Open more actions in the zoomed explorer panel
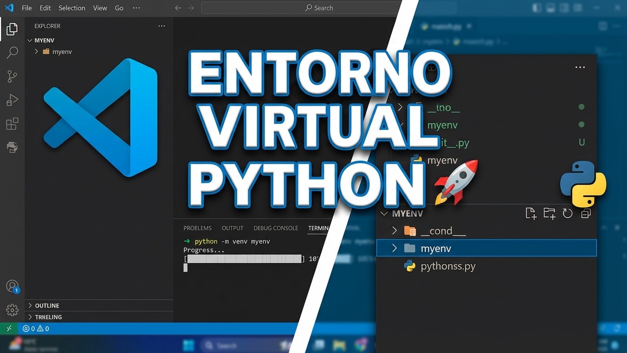627x353 pixels. pos(580,67)
